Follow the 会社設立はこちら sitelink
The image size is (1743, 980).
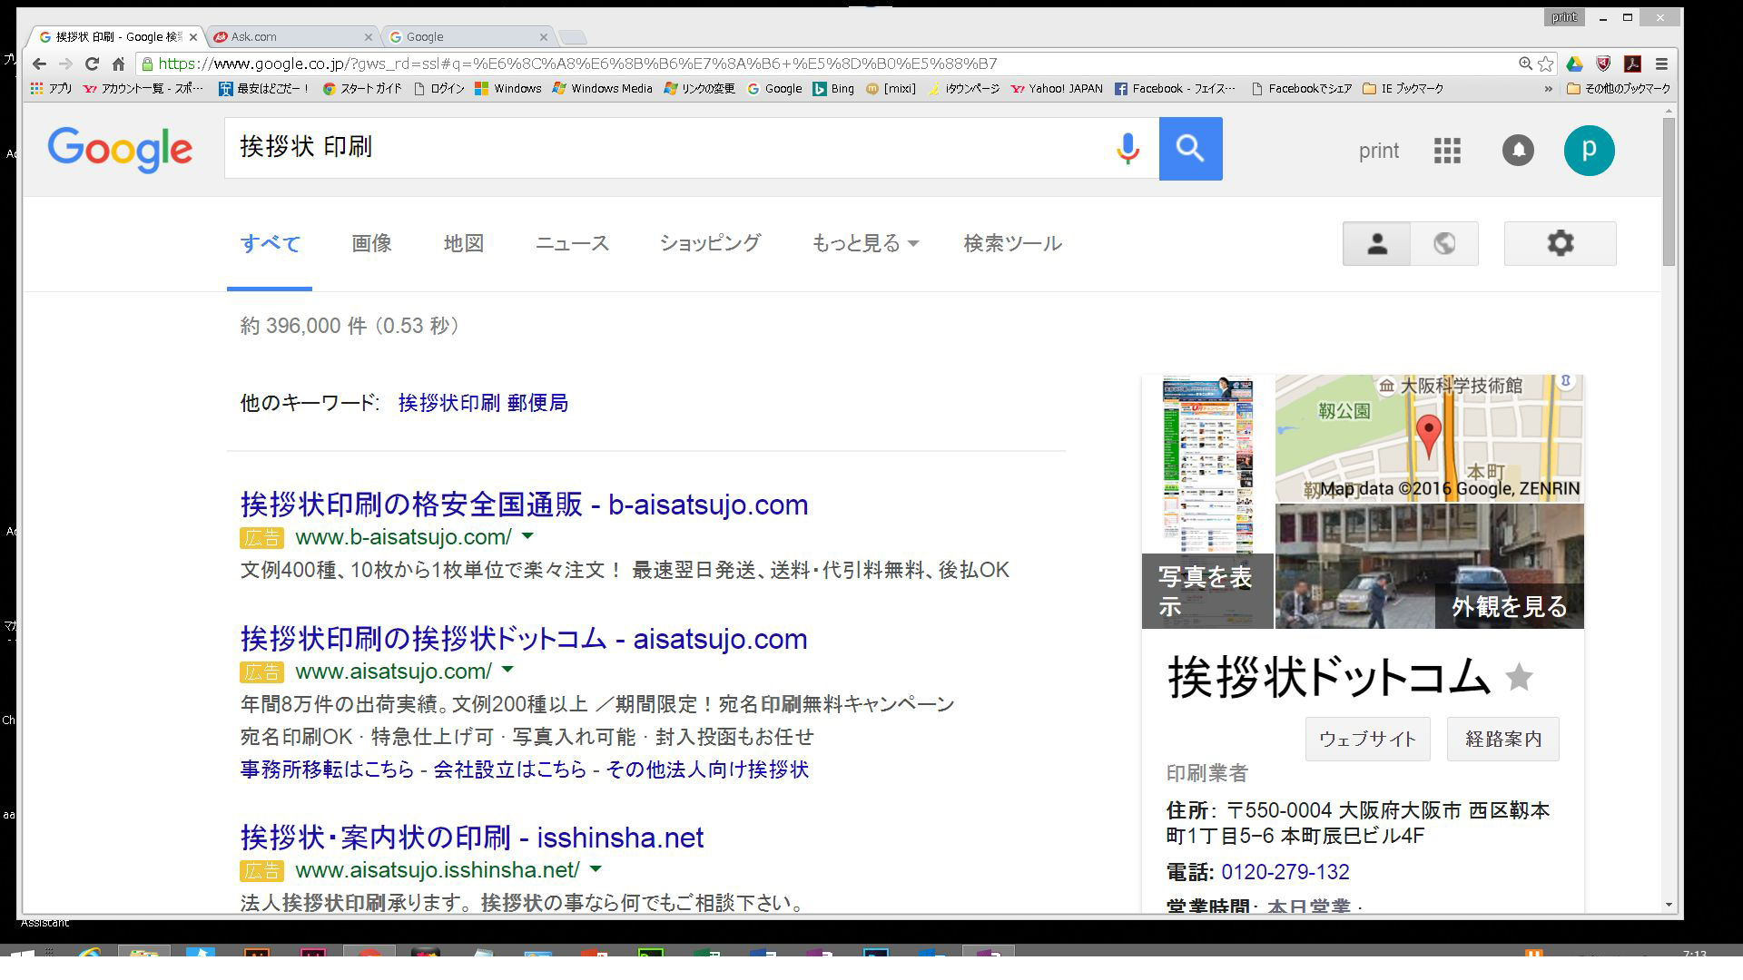point(510,769)
